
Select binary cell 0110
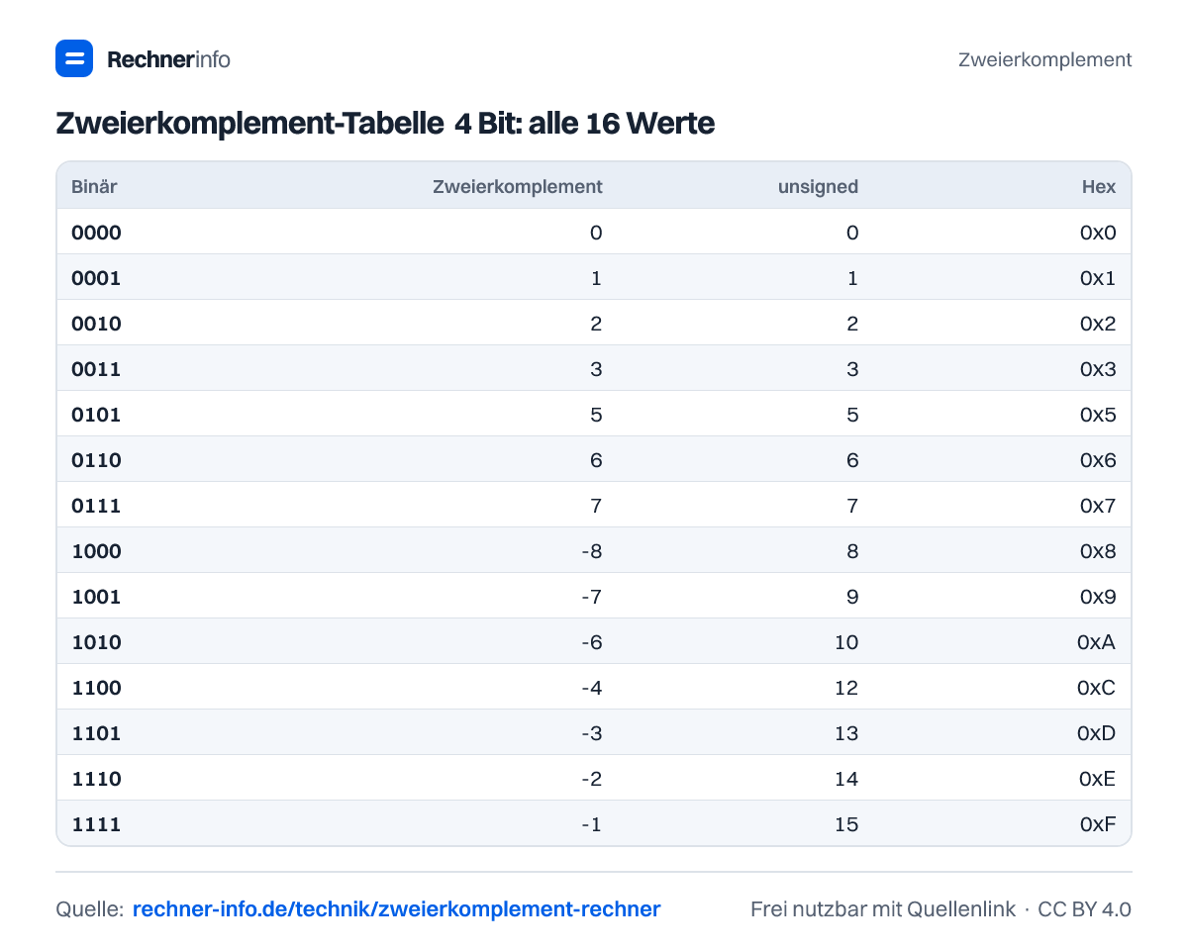point(96,460)
